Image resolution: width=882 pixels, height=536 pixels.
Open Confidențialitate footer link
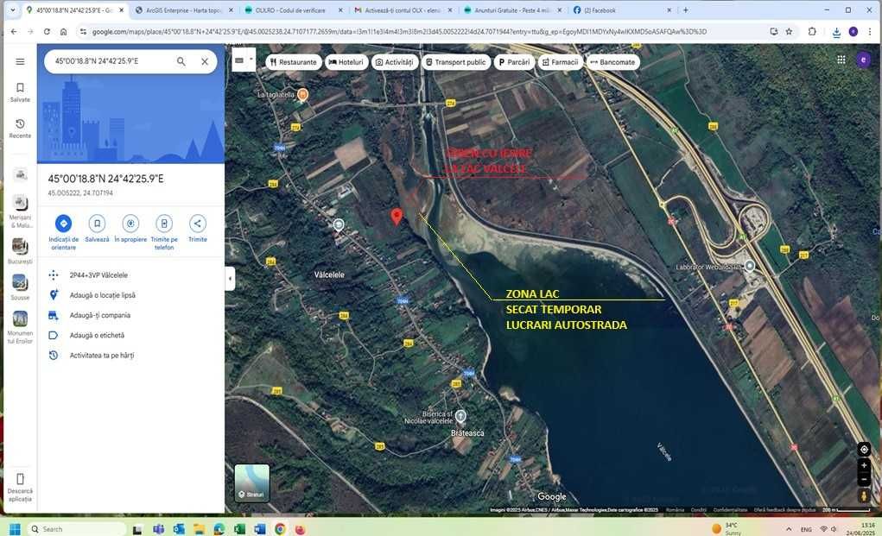pos(730,509)
